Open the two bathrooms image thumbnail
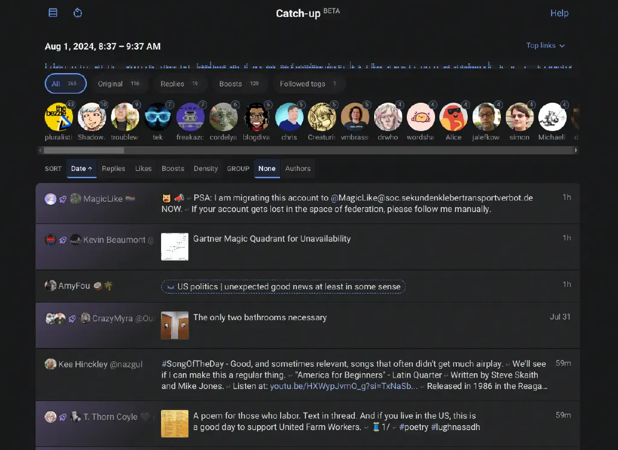This screenshot has width=618, height=450. click(x=174, y=326)
